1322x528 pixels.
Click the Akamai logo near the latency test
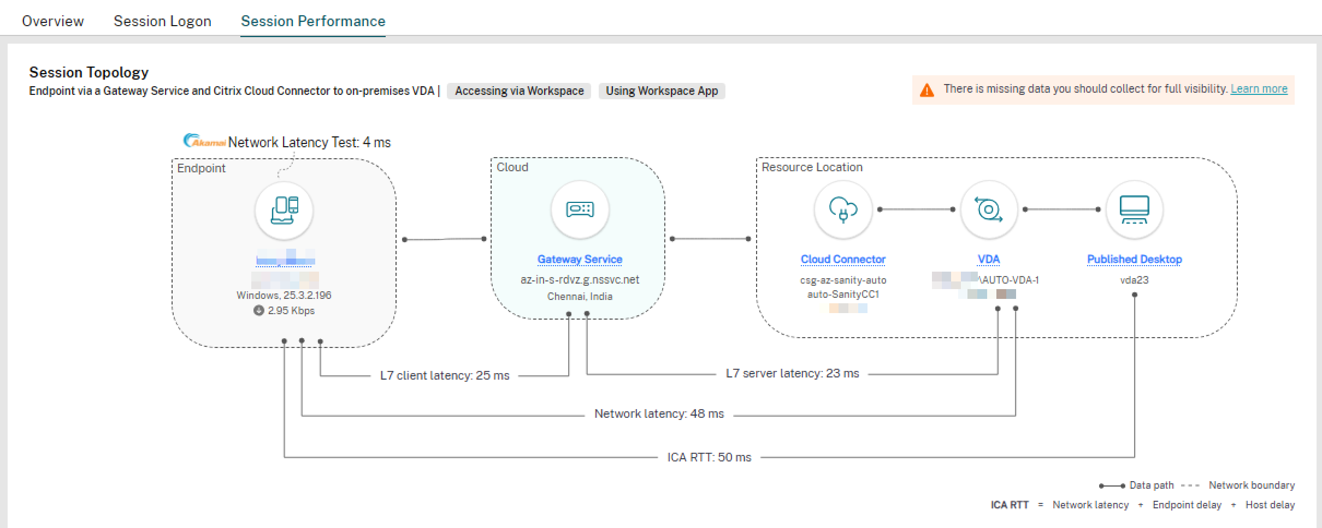(205, 140)
